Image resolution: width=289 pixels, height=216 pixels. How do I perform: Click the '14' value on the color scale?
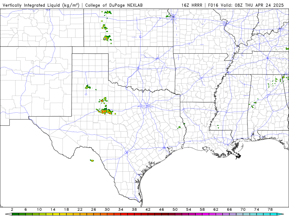click(53, 210)
